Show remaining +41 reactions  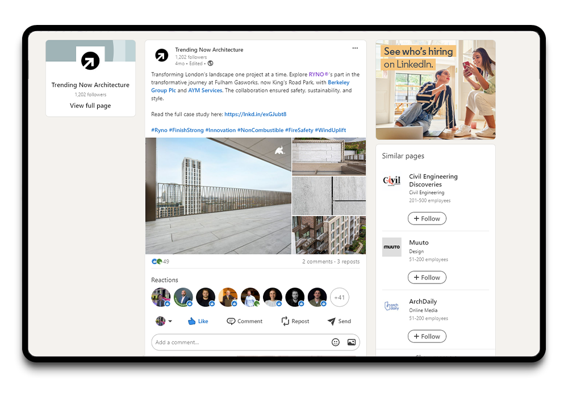click(x=340, y=297)
